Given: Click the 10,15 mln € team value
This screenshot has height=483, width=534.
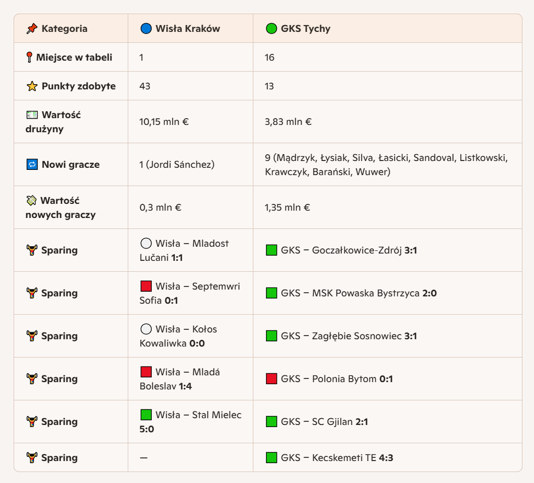Looking at the screenshot, I should pos(164,122).
